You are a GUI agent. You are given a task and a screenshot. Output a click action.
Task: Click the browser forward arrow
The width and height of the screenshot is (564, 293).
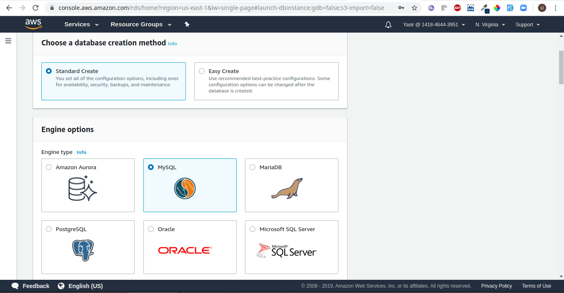22,8
